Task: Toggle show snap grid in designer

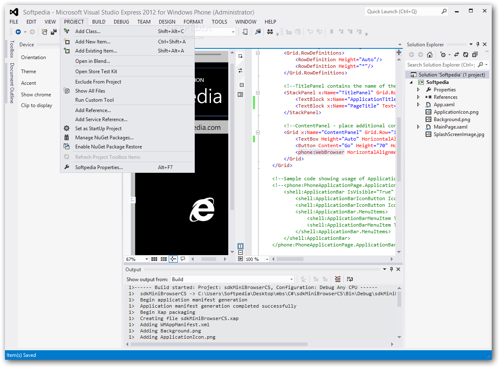Action: [154, 259]
